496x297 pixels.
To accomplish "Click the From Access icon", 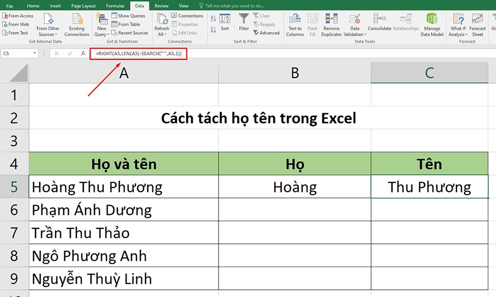I will (5, 16).
